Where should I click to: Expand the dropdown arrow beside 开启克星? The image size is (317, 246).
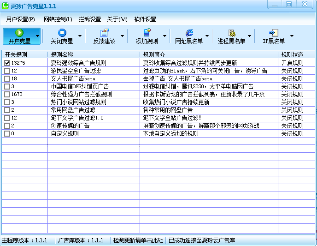[37, 36]
